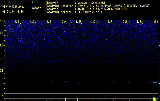Click the HROFFT 1.00 title text
This screenshot has height=101, width=160.
tap(20, 2)
